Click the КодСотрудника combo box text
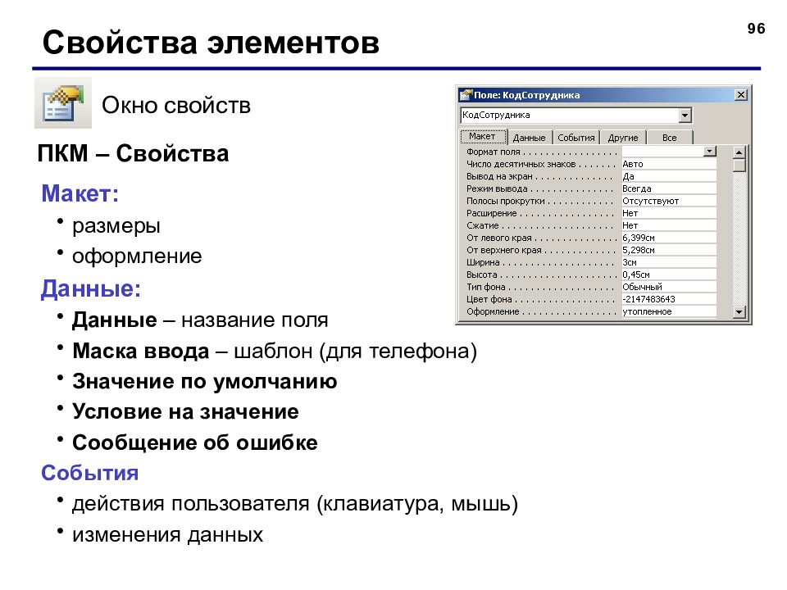787x590 pixels. click(496, 115)
